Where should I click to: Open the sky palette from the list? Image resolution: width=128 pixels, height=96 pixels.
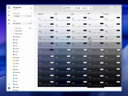point(16,81)
